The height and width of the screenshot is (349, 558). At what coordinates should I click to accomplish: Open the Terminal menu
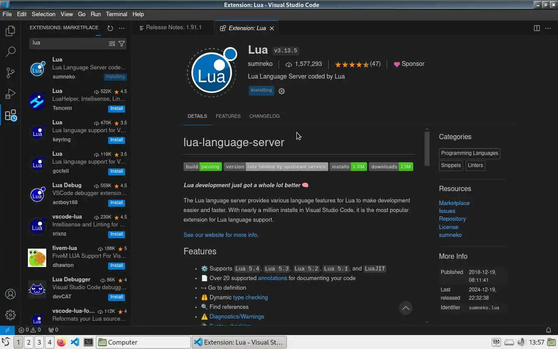point(116,14)
